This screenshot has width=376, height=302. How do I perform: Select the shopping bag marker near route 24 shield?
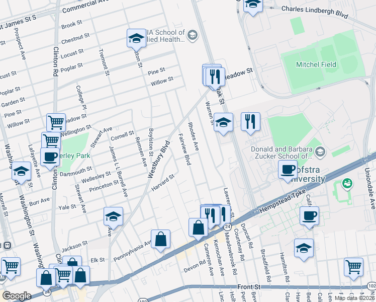click(x=46, y=278)
